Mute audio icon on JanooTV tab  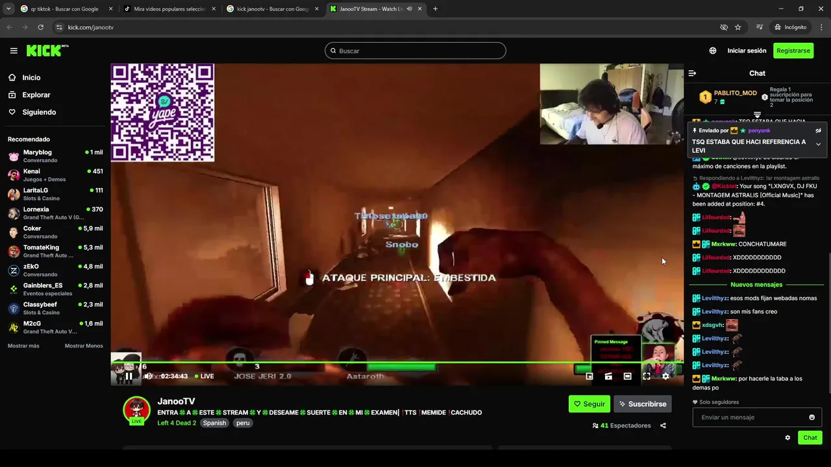pos(409,9)
